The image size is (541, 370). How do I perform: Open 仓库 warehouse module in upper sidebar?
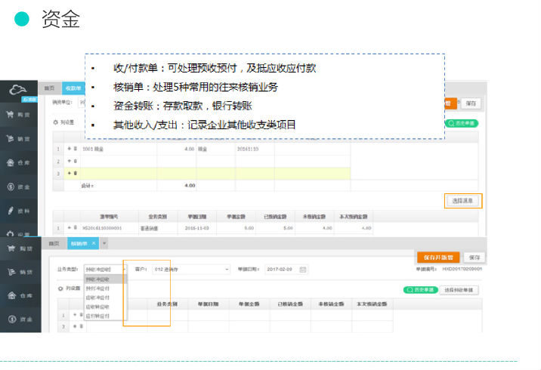pyautogui.click(x=20, y=162)
